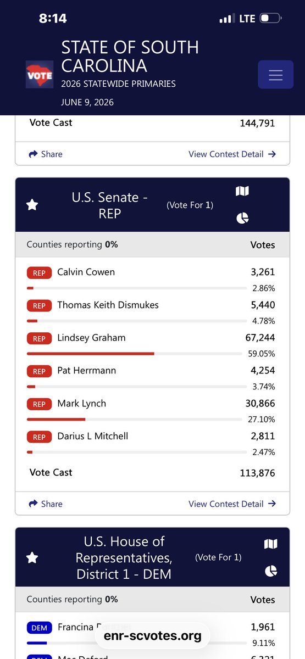Open map view for House District 1 DEM

click(271, 544)
